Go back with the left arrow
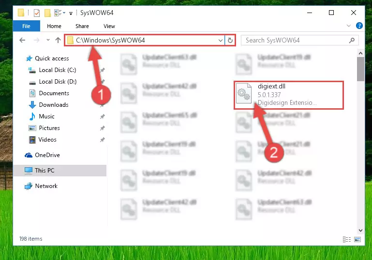 tap(22, 40)
